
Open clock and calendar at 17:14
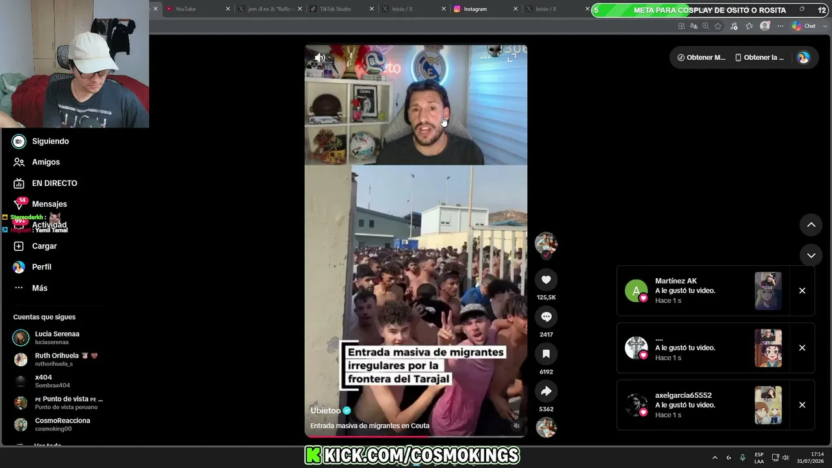coord(809,458)
